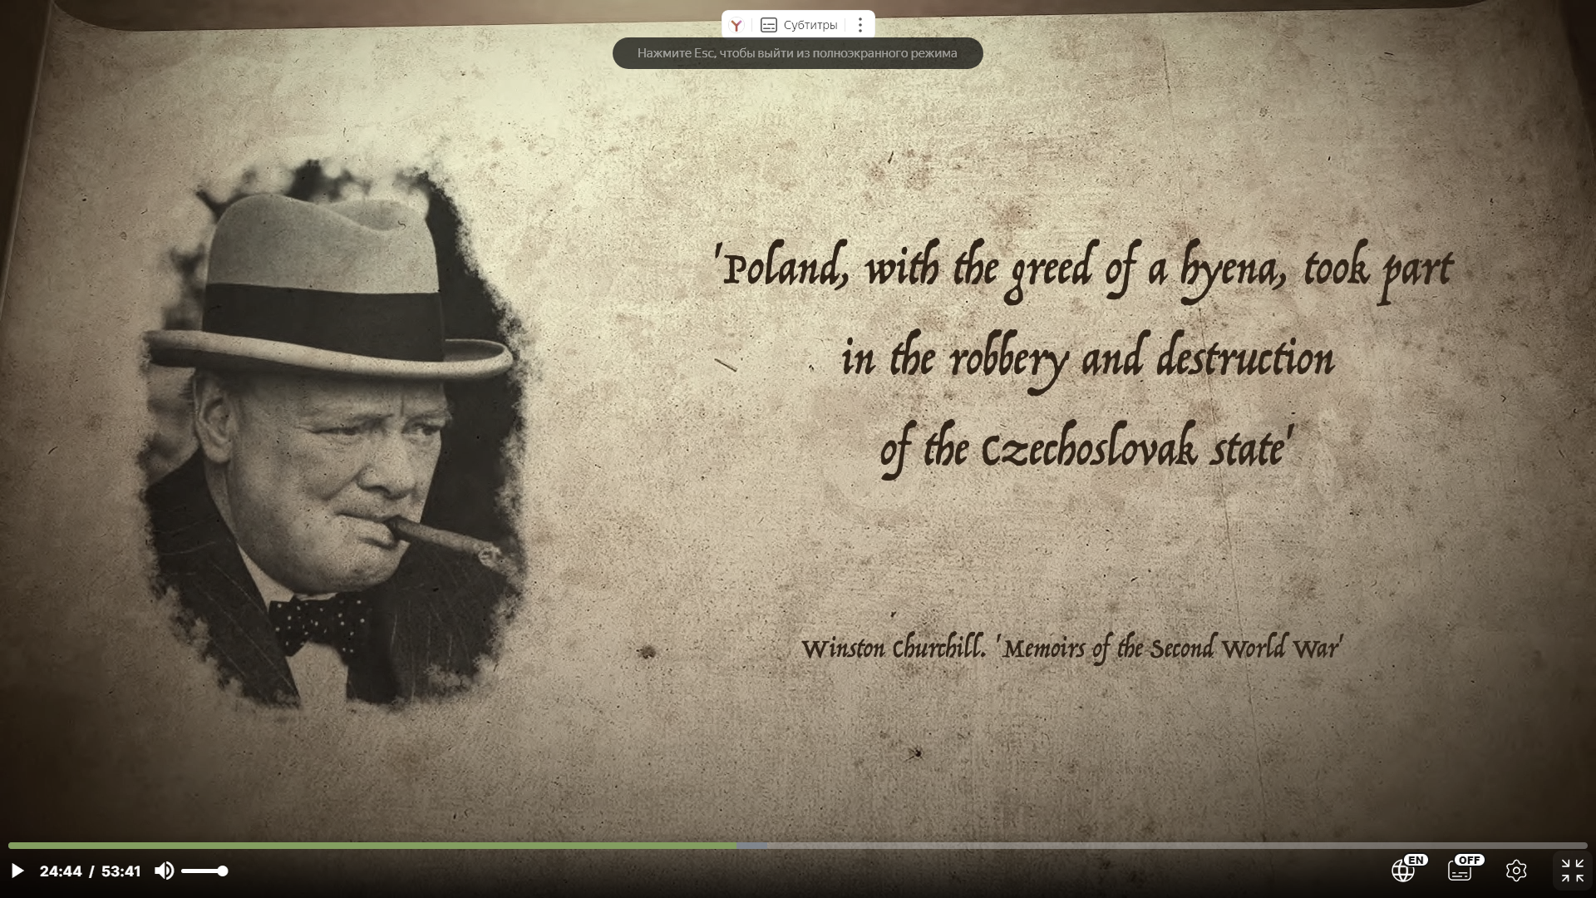1596x898 pixels.
Task: Click the Субтитры label button
Action: 810,25
